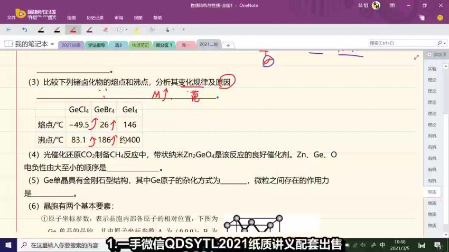Viewport: 449px width, 252px height.
Task: Select the purple pen tool
Action: [89, 30]
